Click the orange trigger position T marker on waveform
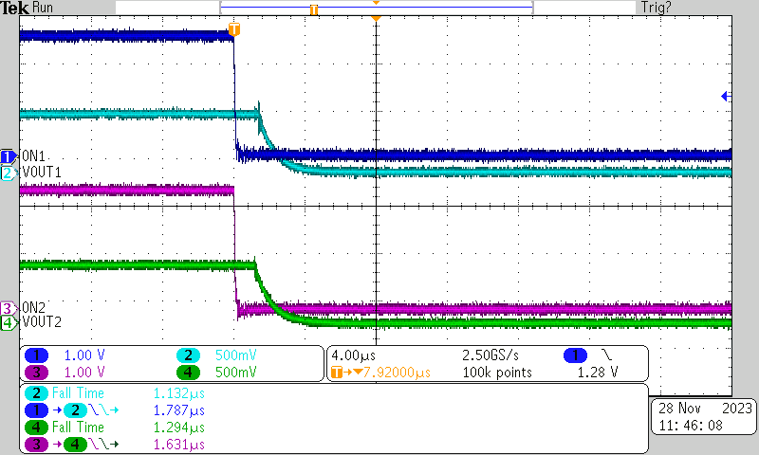This screenshot has width=759, height=455. click(233, 29)
